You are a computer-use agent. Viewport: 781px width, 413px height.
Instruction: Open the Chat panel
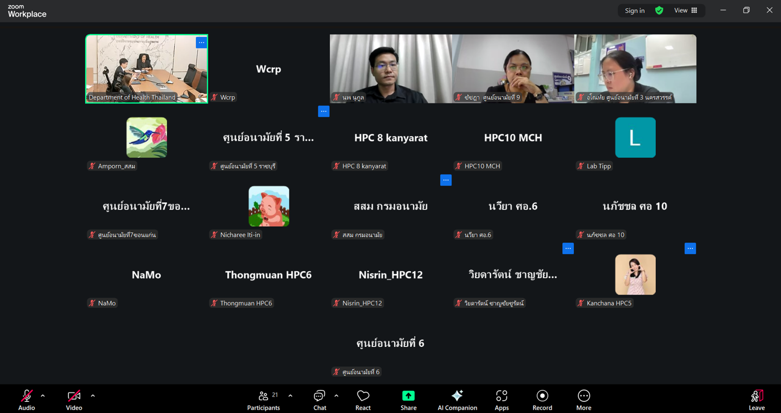[x=320, y=400]
